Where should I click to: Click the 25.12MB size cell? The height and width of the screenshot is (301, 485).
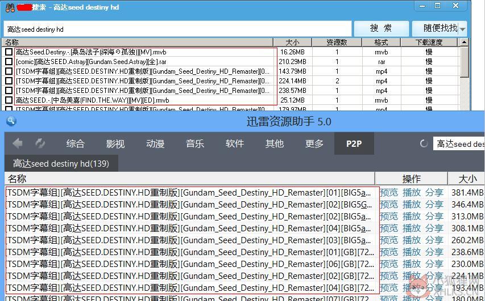(x=292, y=100)
